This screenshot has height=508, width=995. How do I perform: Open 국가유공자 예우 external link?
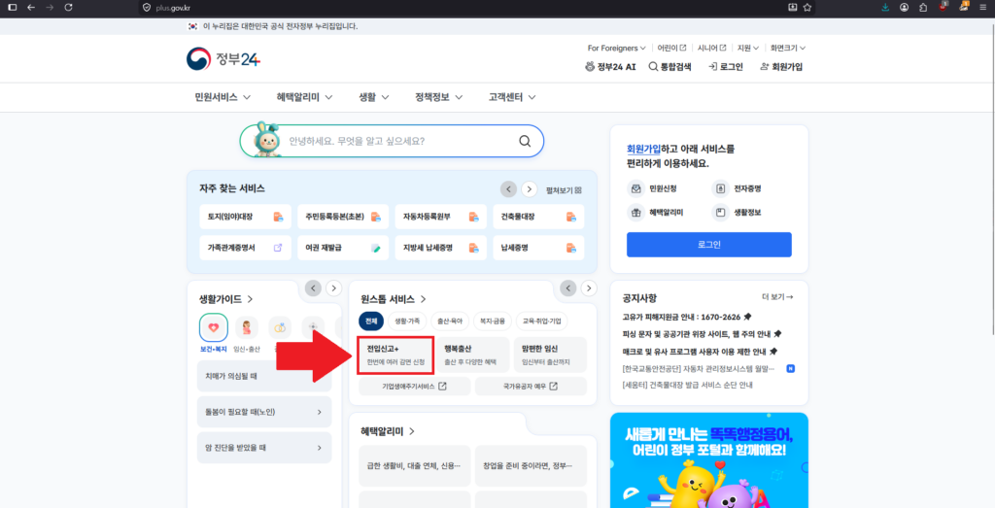click(x=531, y=387)
